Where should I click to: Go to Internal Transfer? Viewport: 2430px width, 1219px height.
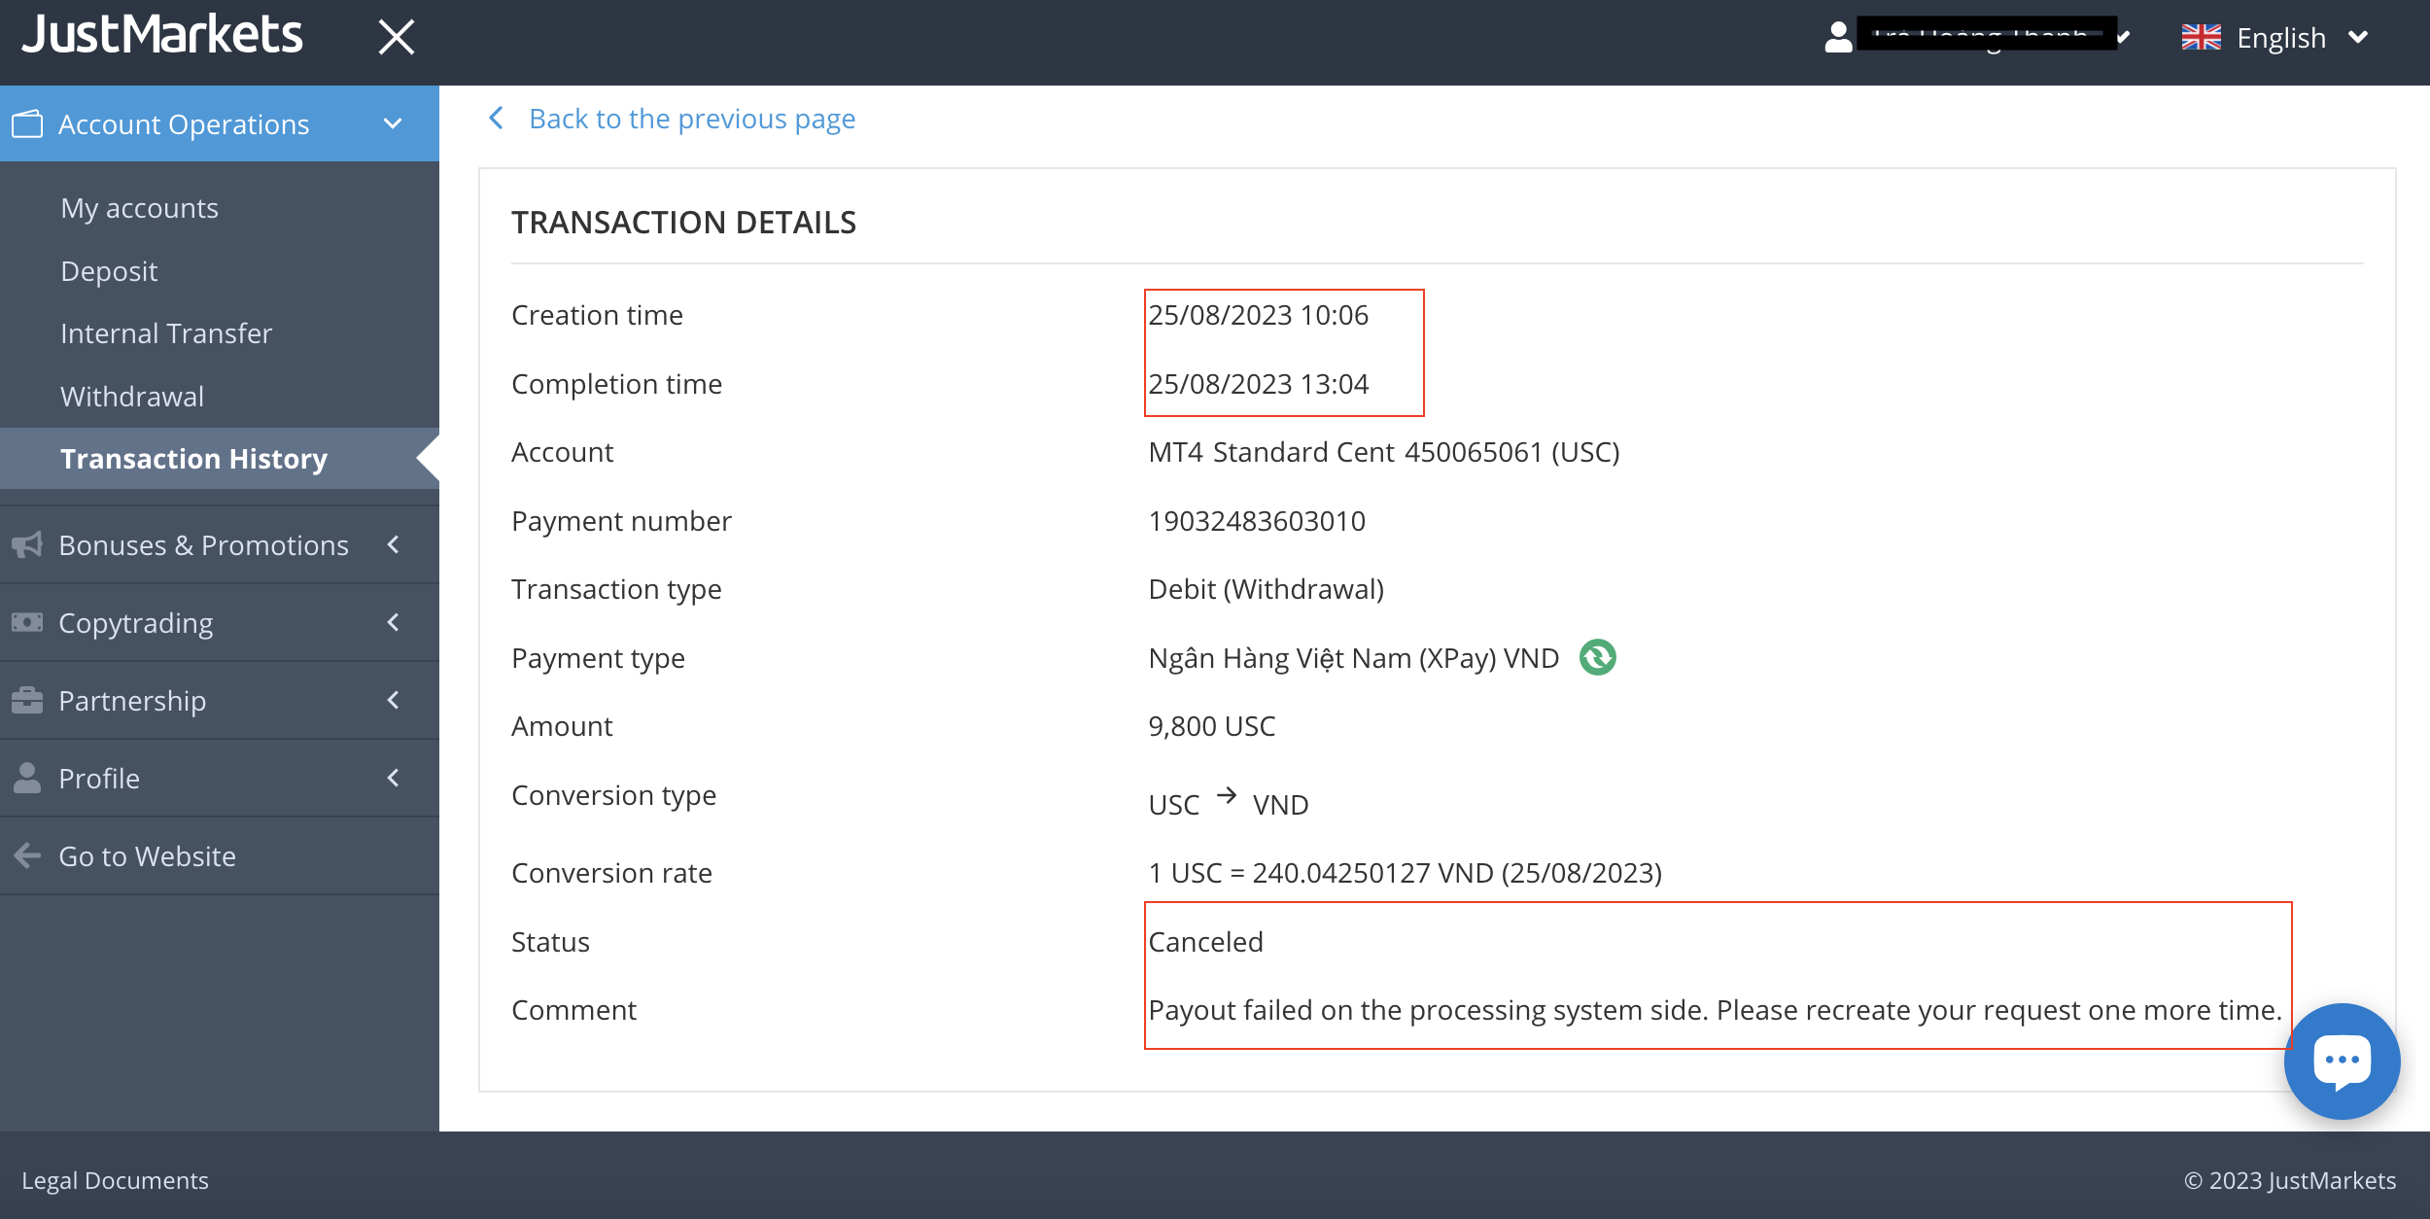pyautogui.click(x=166, y=333)
